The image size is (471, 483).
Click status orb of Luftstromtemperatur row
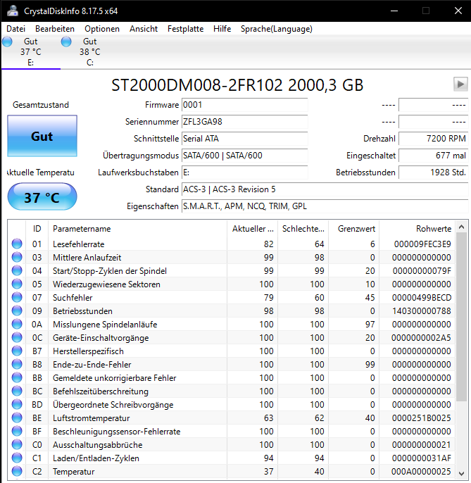pos(17,418)
